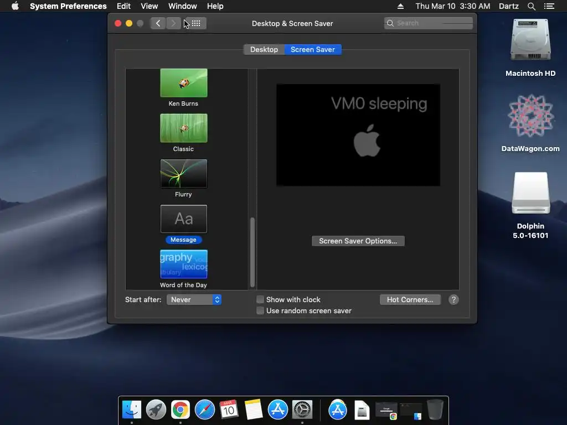Viewport: 567px width, 425px height.
Task: Enable Show with clock checkbox
Action: tap(260, 299)
